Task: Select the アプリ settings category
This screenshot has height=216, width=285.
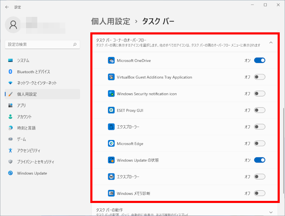Action: point(43,105)
